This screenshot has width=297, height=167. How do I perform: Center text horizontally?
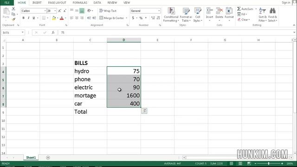77,18
